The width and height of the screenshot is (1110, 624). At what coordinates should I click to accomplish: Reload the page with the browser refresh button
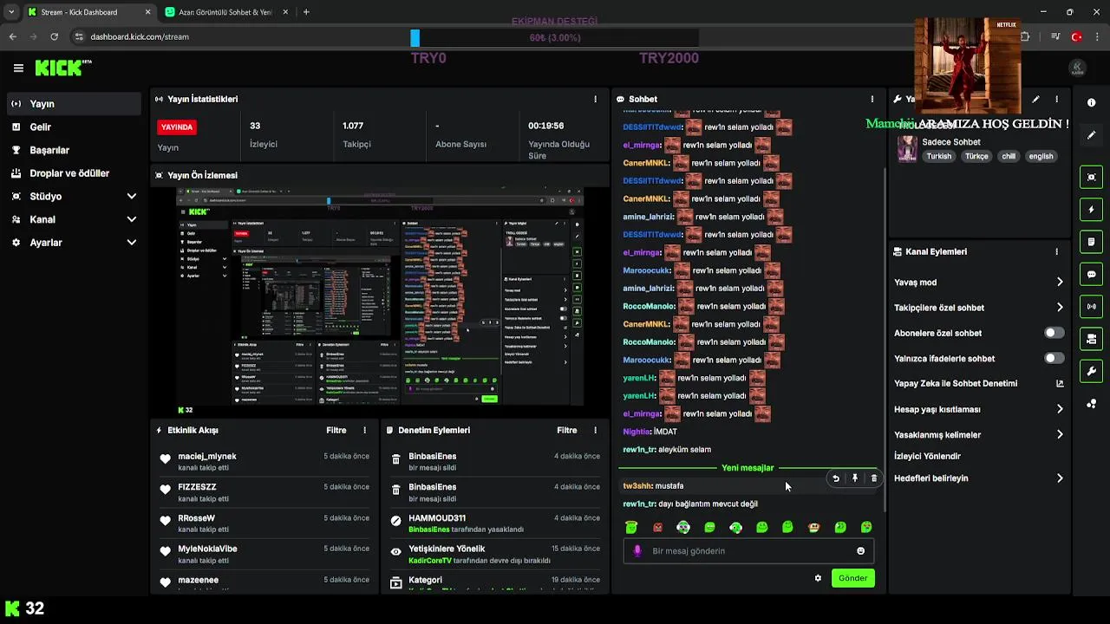(x=54, y=37)
